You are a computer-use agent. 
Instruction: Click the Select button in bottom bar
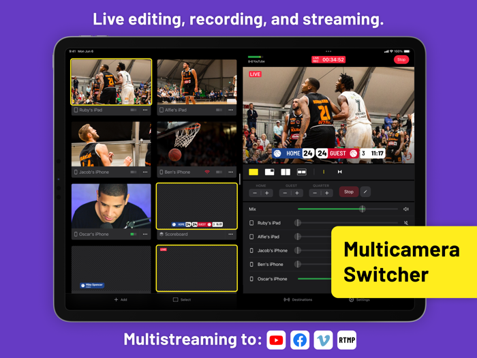(x=182, y=299)
